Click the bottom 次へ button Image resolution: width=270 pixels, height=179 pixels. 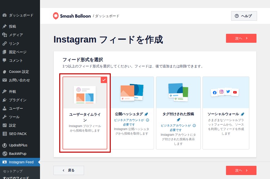[x=241, y=170]
